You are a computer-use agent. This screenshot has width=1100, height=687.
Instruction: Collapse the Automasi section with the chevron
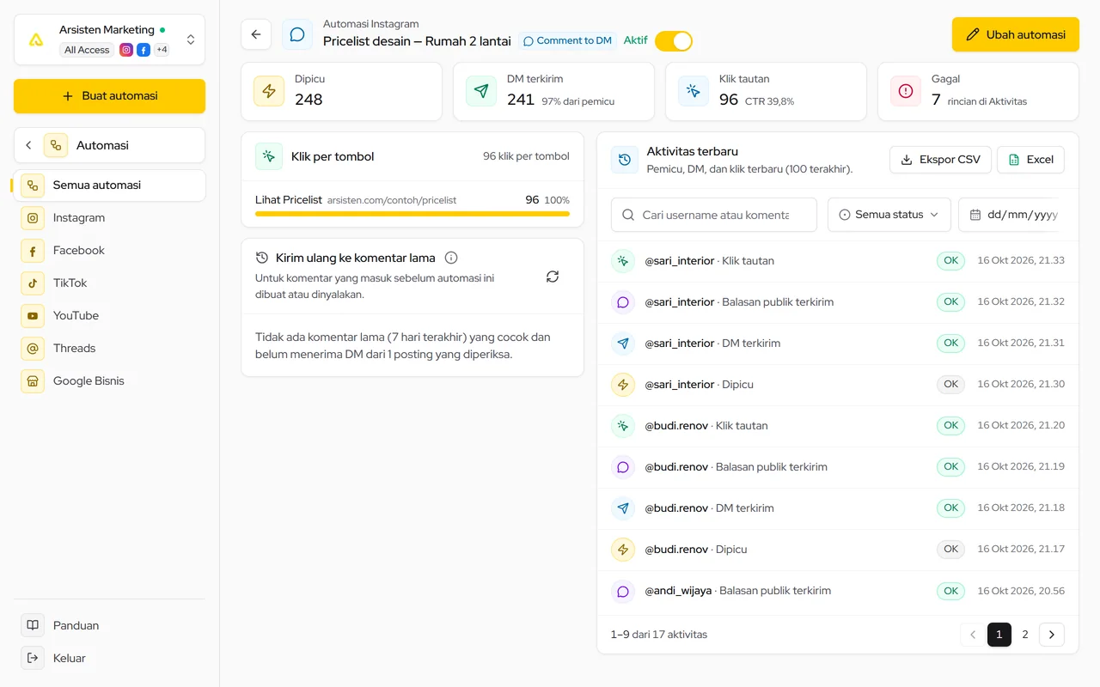28,145
